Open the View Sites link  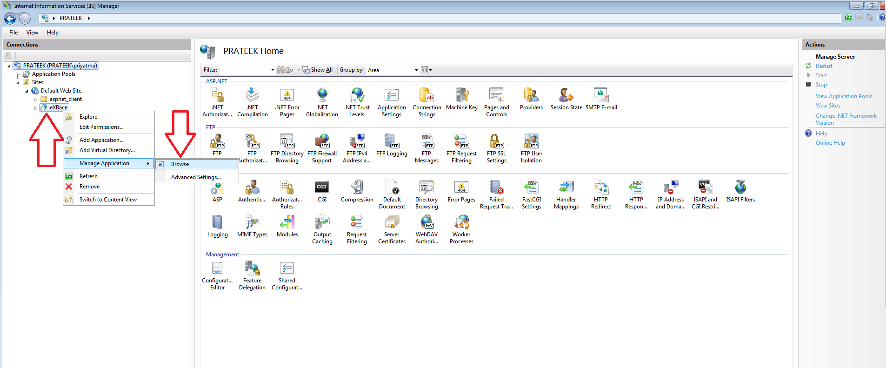828,106
